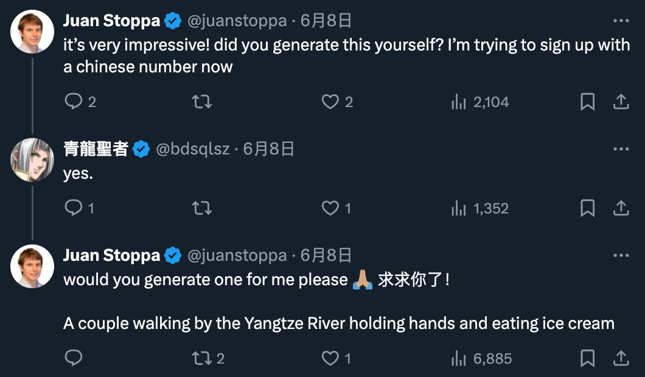Image resolution: width=645 pixels, height=377 pixels.
Task: Open @bdsqlsz profile handle link
Action: [x=193, y=149]
